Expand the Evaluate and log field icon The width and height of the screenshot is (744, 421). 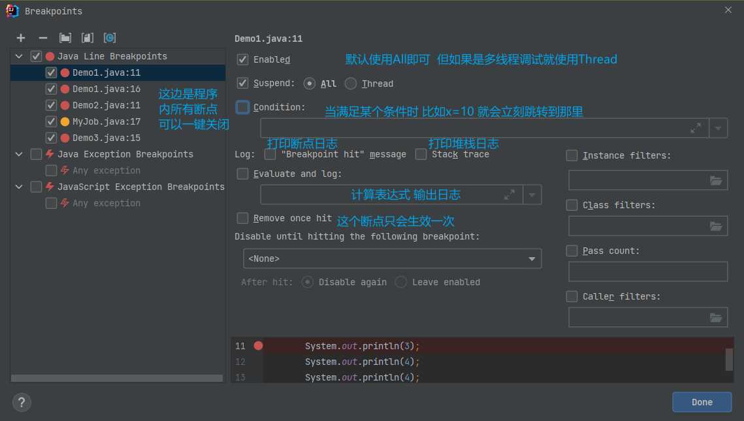(x=509, y=195)
